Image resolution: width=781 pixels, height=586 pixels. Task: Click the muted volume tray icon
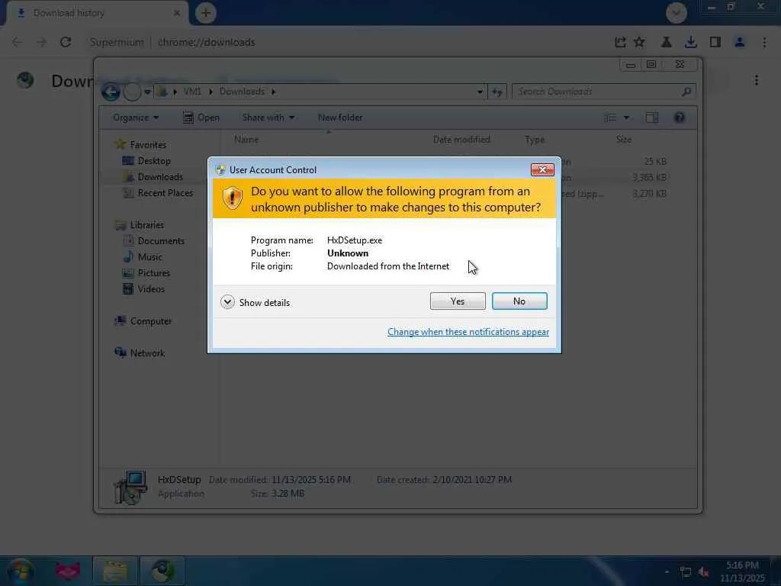[x=704, y=572]
